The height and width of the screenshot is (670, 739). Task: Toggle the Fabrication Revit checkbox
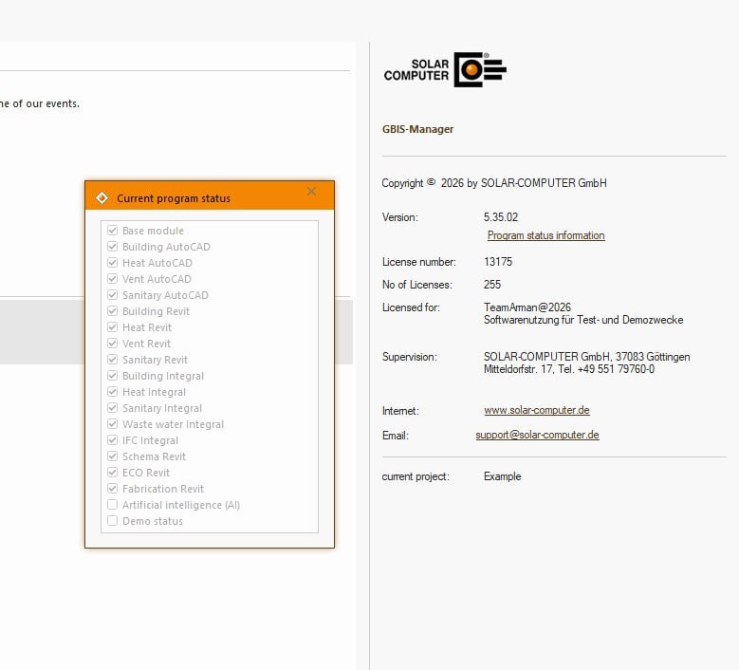112,488
